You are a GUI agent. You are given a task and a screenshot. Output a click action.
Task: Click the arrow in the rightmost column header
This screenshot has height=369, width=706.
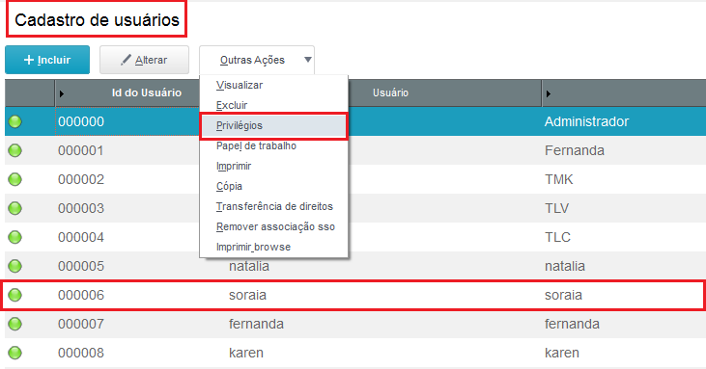pyautogui.click(x=548, y=93)
